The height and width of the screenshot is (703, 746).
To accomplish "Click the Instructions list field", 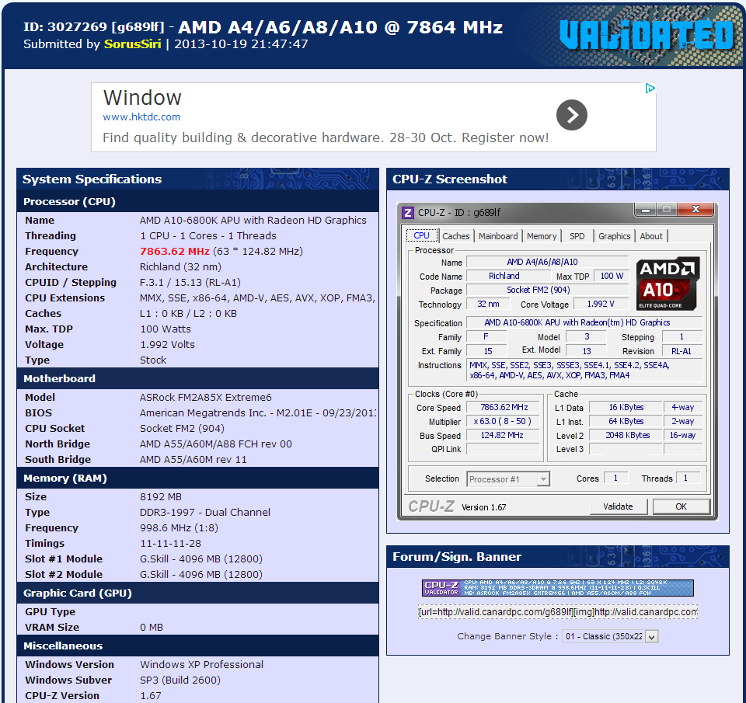I will [x=584, y=370].
